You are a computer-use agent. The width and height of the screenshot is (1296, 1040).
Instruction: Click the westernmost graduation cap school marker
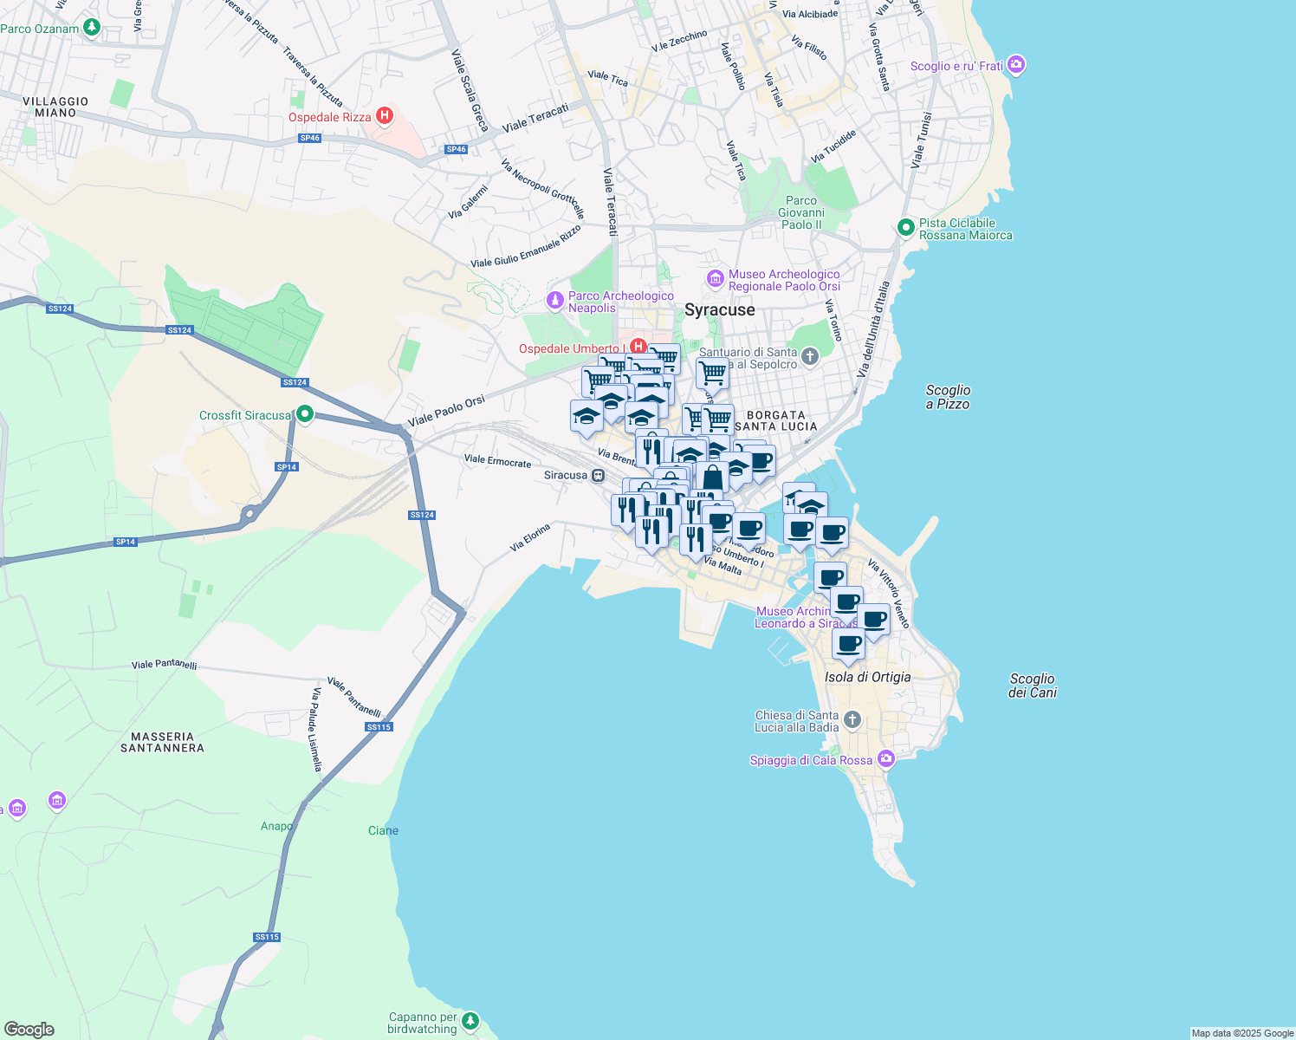click(x=586, y=416)
